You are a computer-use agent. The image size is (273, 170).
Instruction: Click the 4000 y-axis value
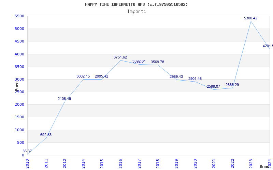[19, 54]
